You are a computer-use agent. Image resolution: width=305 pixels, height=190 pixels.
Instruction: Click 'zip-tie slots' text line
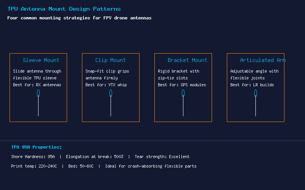tap(173, 78)
